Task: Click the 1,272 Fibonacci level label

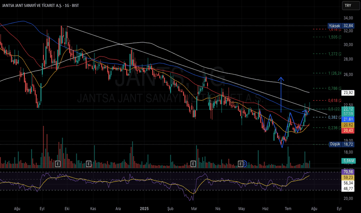Action: (335, 54)
